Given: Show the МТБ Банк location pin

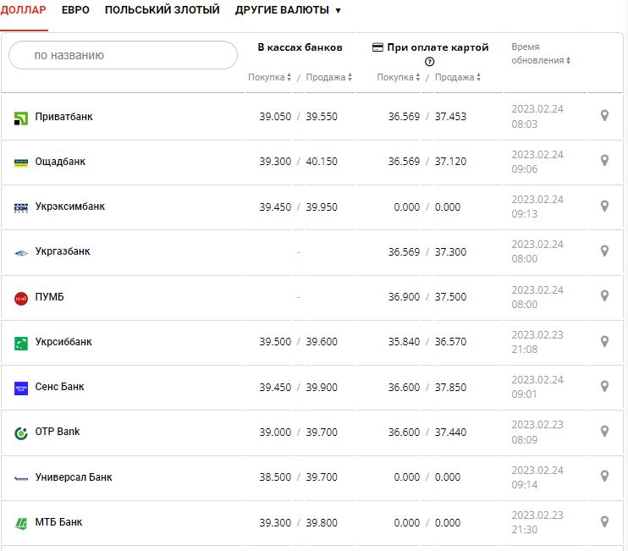Looking at the screenshot, I should click(604, 521).
